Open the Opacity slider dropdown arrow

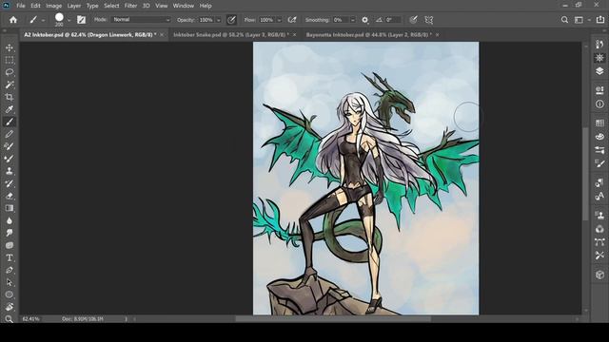pos(219,20)
